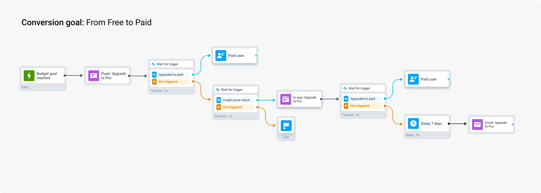Click the purple Push message icon
The height and width of the screenshot is (193, 541).
pos(93,76)
